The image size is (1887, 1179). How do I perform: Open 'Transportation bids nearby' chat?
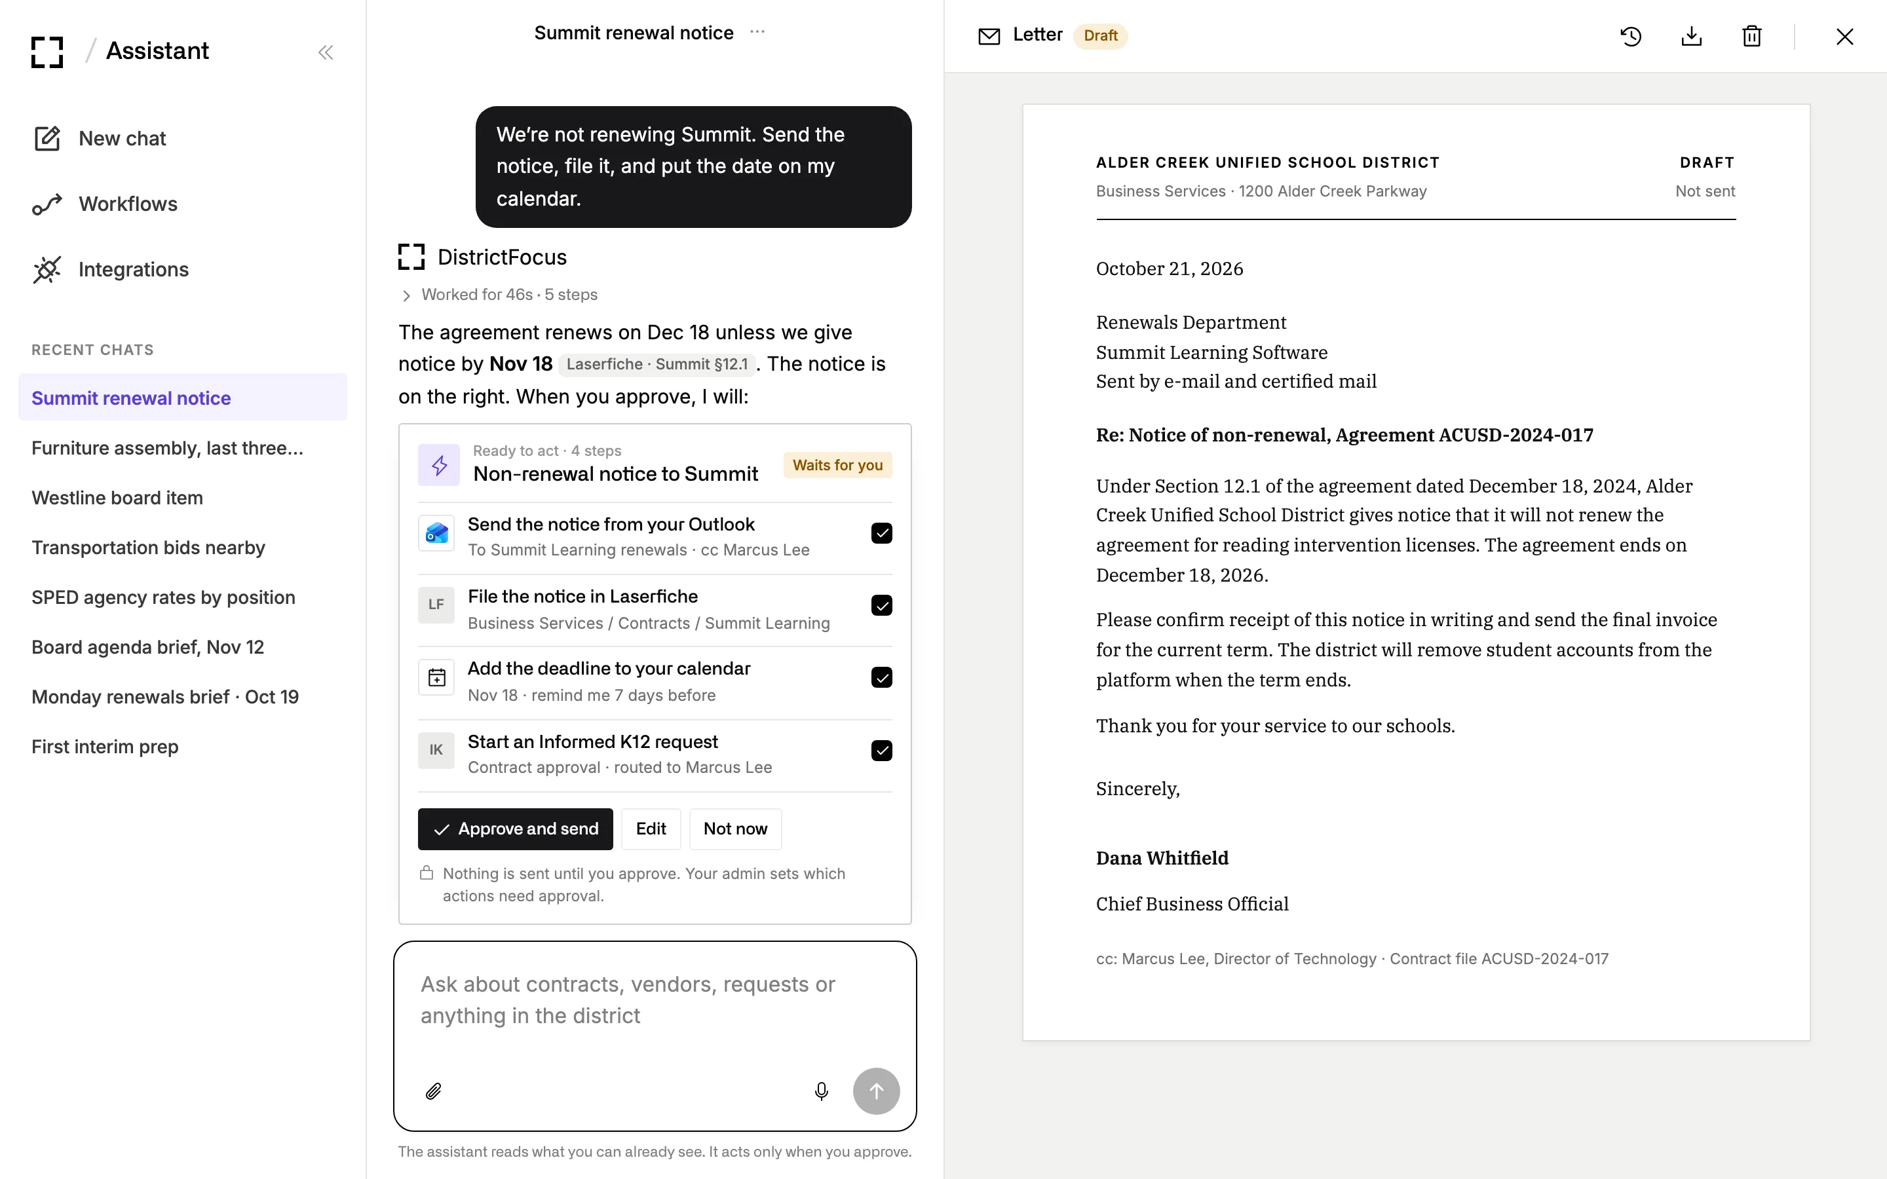tap(182, 548)
